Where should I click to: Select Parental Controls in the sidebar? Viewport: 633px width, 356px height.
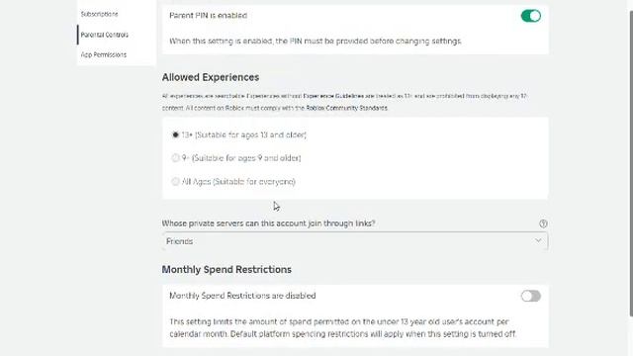(x=104, y=35)
